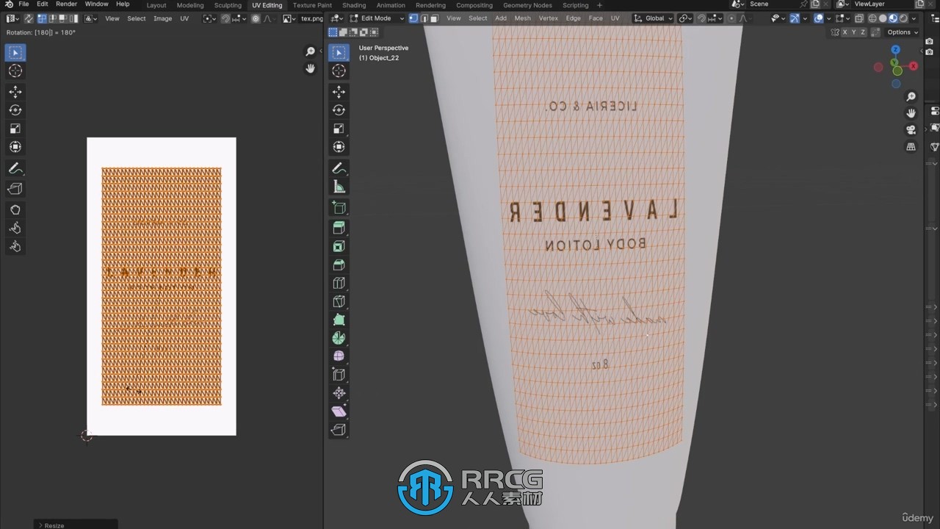Viewport: 940px width, 529px height.
Task: Select the Loop Cut tool
Action: pos(339,283)
